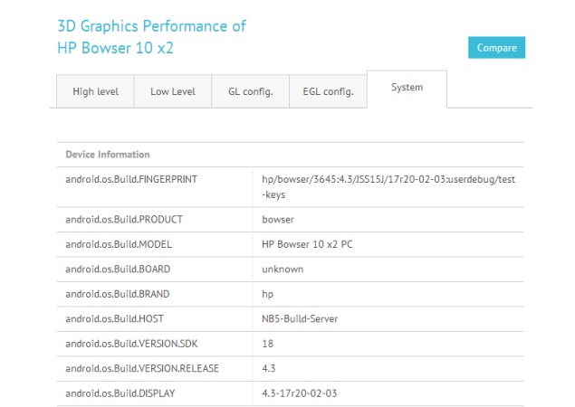Select android.os.Build.HOST label
The height and width of the screenshot is (407, 575).
point(114,318)
